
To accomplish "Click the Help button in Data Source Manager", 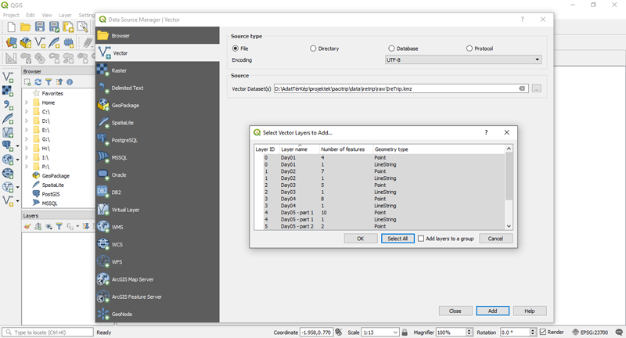I will (x=530, y=311).
